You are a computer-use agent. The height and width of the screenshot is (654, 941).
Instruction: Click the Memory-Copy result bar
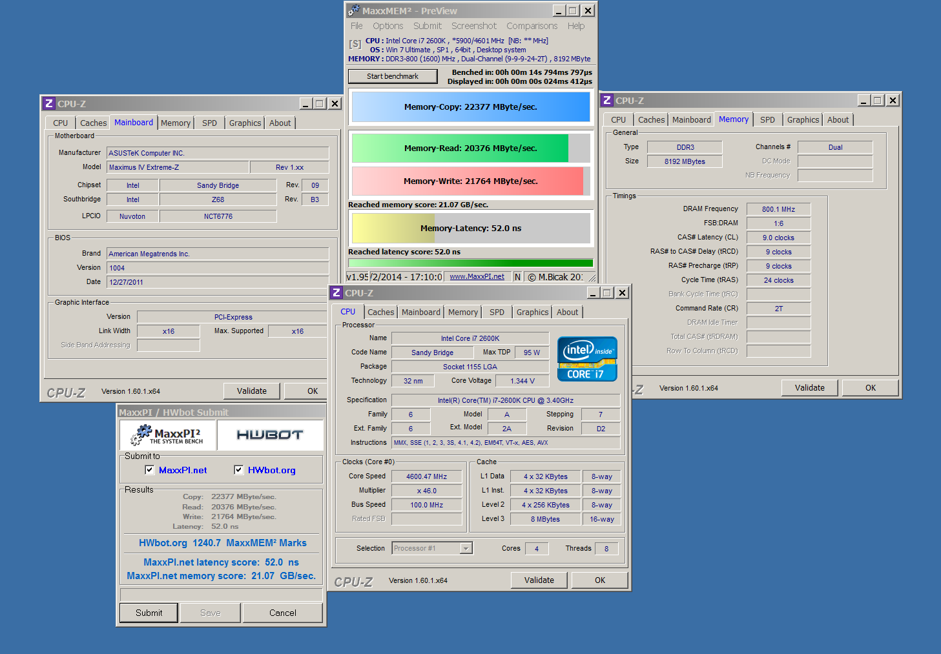click(x=471, y=107)
